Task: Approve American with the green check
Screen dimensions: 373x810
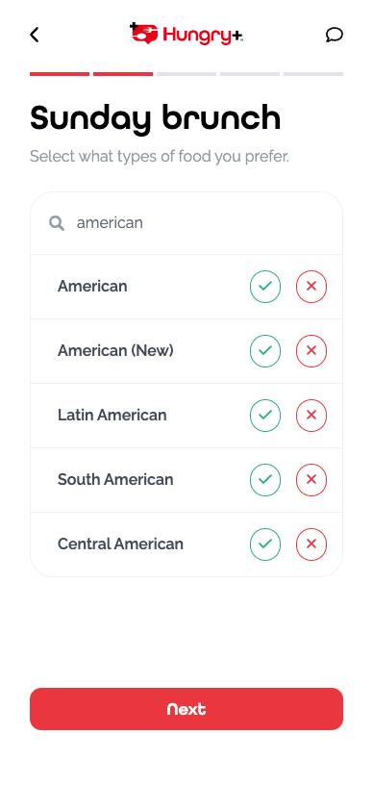Action: click(x=265, y=286)
